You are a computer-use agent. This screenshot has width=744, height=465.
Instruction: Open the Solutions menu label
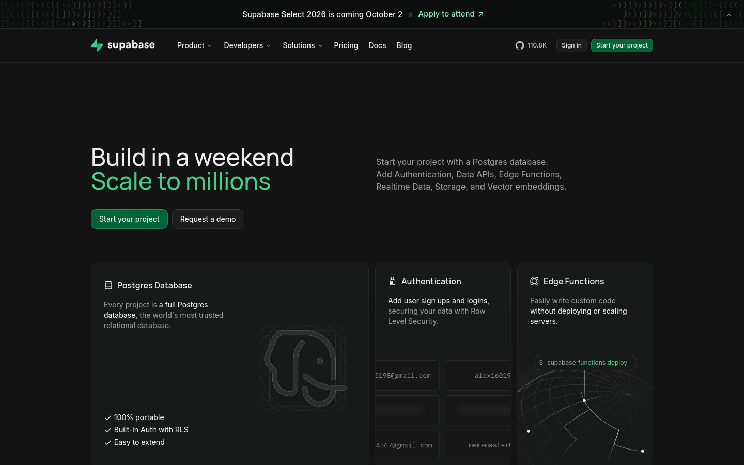pyautogui.click(x=299, y=45)
